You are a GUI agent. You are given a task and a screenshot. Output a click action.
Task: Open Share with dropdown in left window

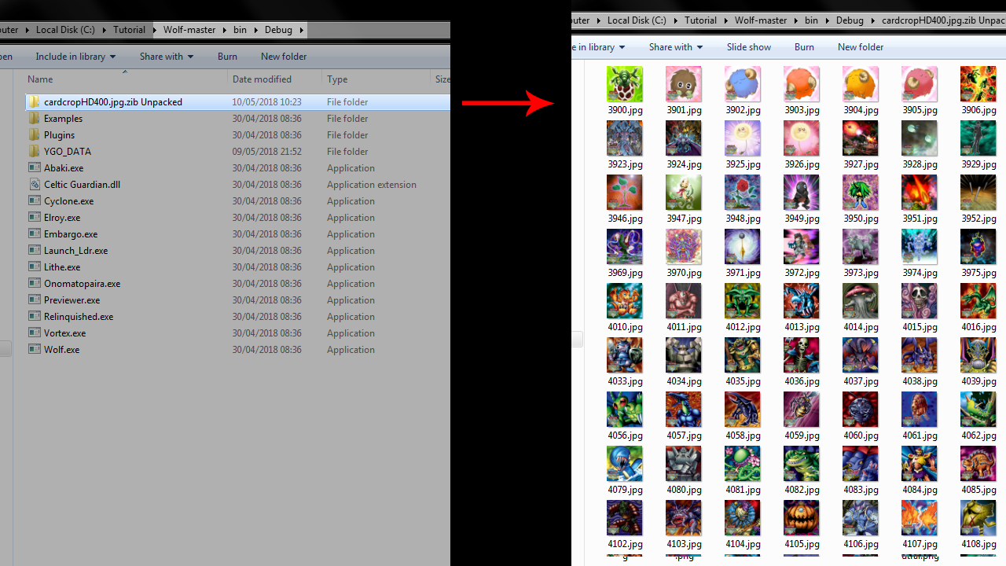click(167, 57)
